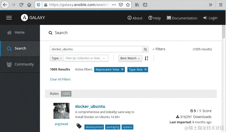Screen dimensions: 226x132
Task: Click the browser address bar
Action: click(x=79, y=5)
